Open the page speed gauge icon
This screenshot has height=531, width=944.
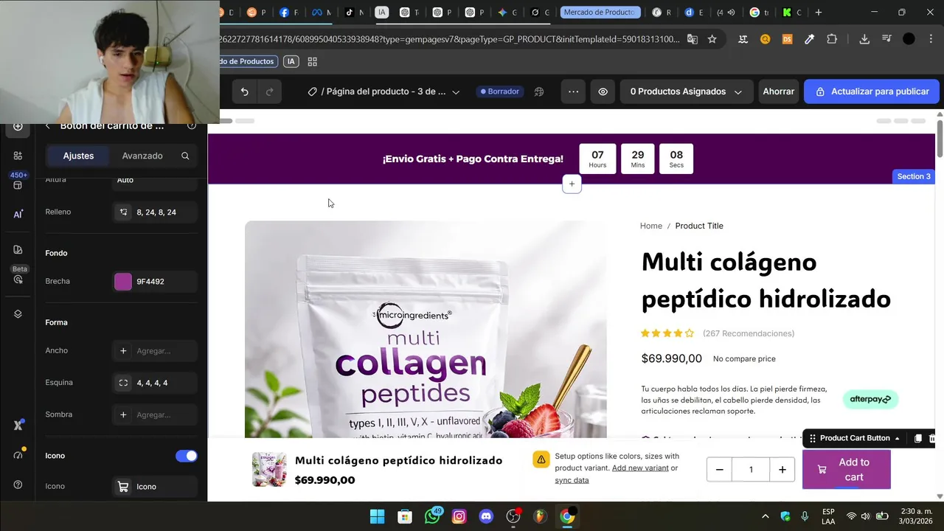18,455
